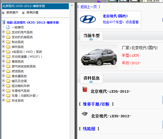Image resolution: width=163 pixels, height=139 pixels.
Task: Click the 北京现代-iX35-2012-维修手册 title bar
Action: 35,6
